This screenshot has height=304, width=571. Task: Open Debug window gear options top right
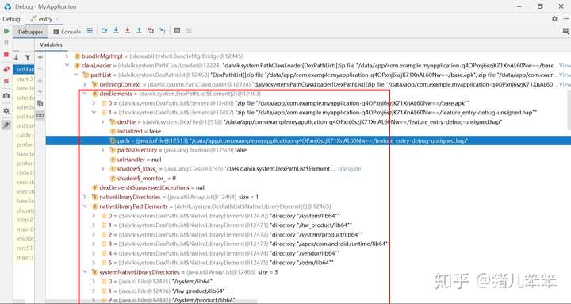coord(554,18)
